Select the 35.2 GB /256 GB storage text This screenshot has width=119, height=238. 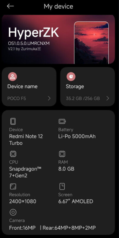coord(83,98)
